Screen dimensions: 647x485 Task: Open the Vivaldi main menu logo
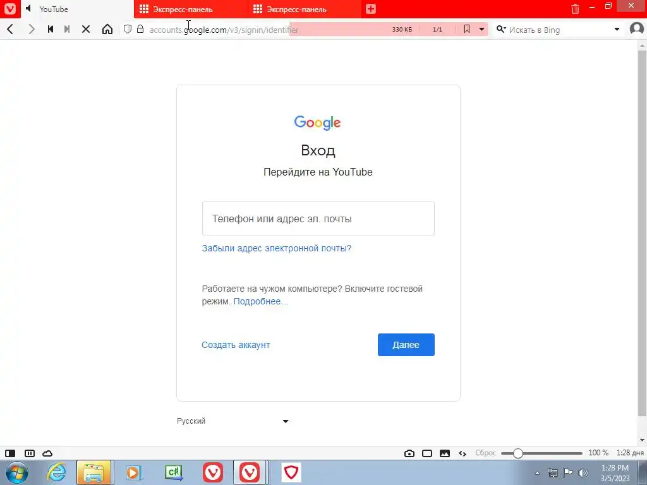[x=10, y=9]
